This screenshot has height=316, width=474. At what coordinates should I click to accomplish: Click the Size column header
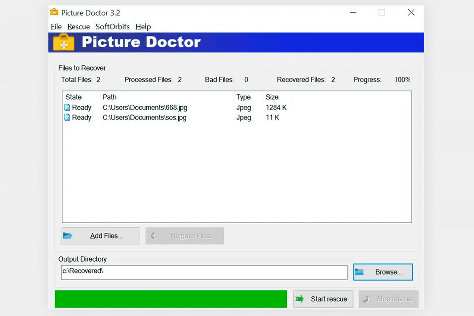click(273, 97)
